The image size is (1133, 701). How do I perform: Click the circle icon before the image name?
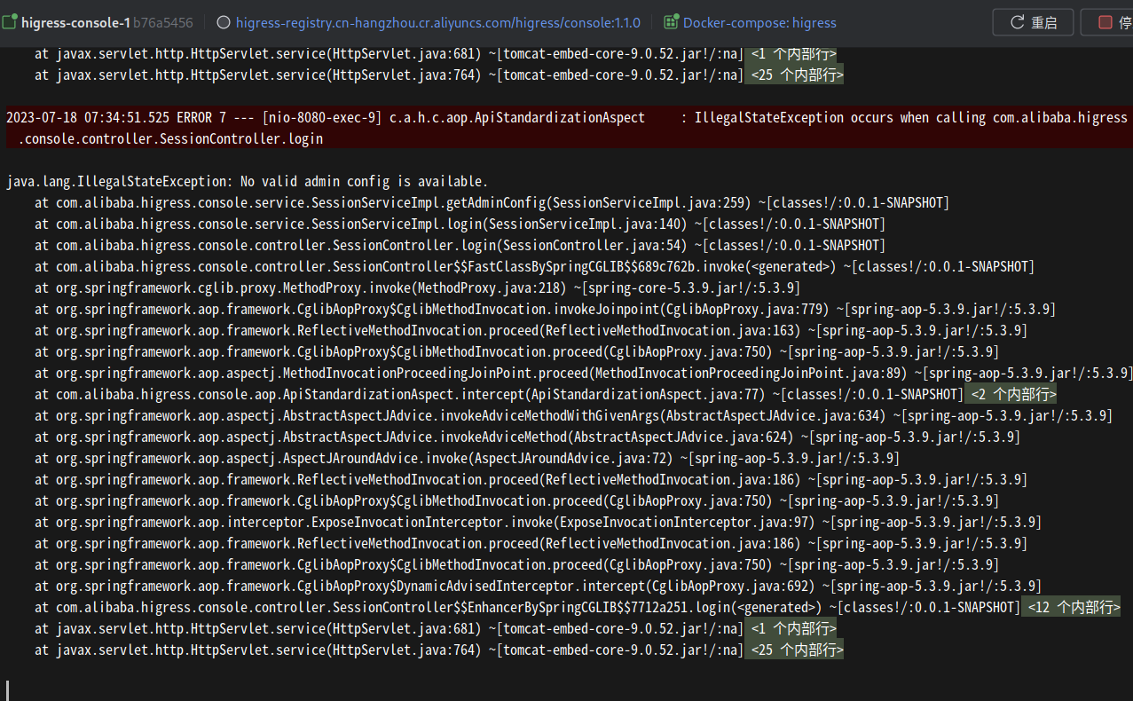223,22
